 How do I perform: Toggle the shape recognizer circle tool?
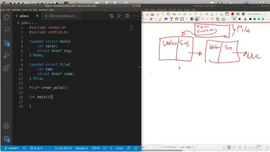tap(192, 19)
